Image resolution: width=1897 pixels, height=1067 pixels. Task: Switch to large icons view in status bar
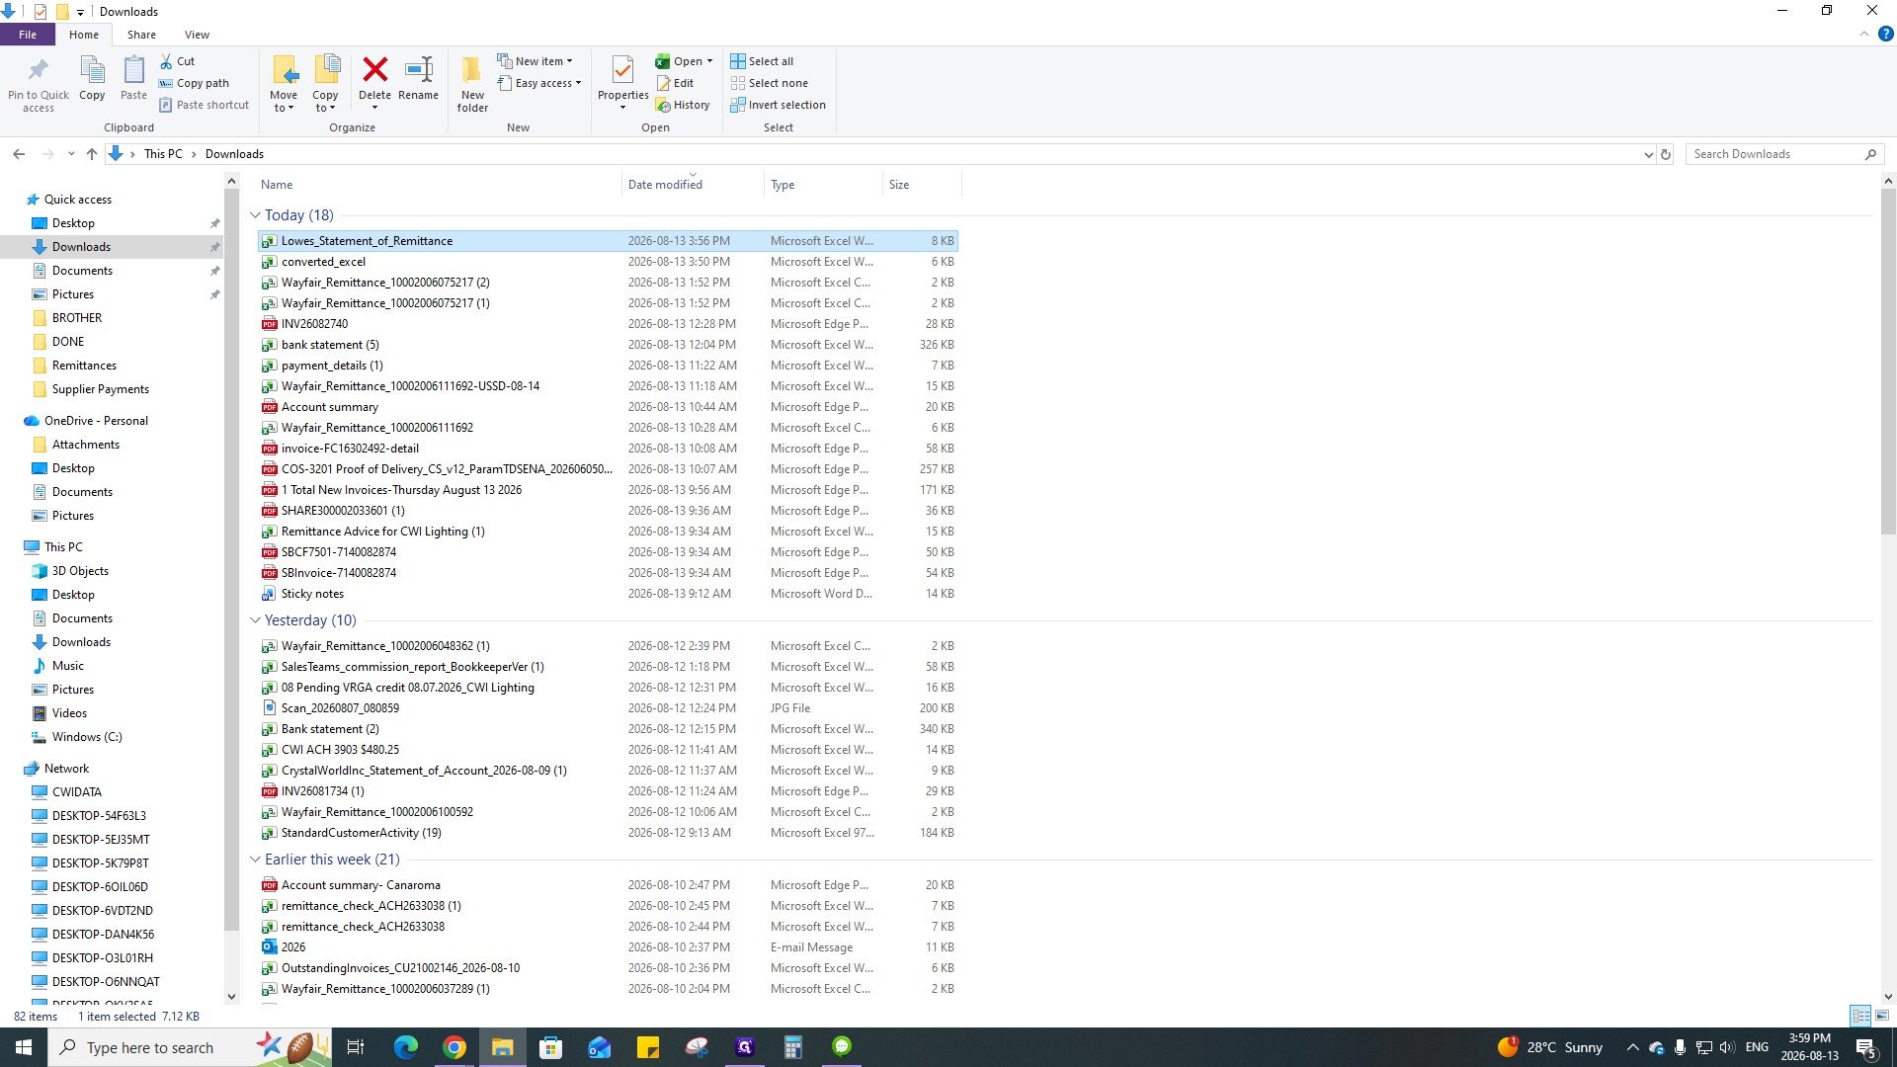pyautogui.click(x=1882, y=1016)
